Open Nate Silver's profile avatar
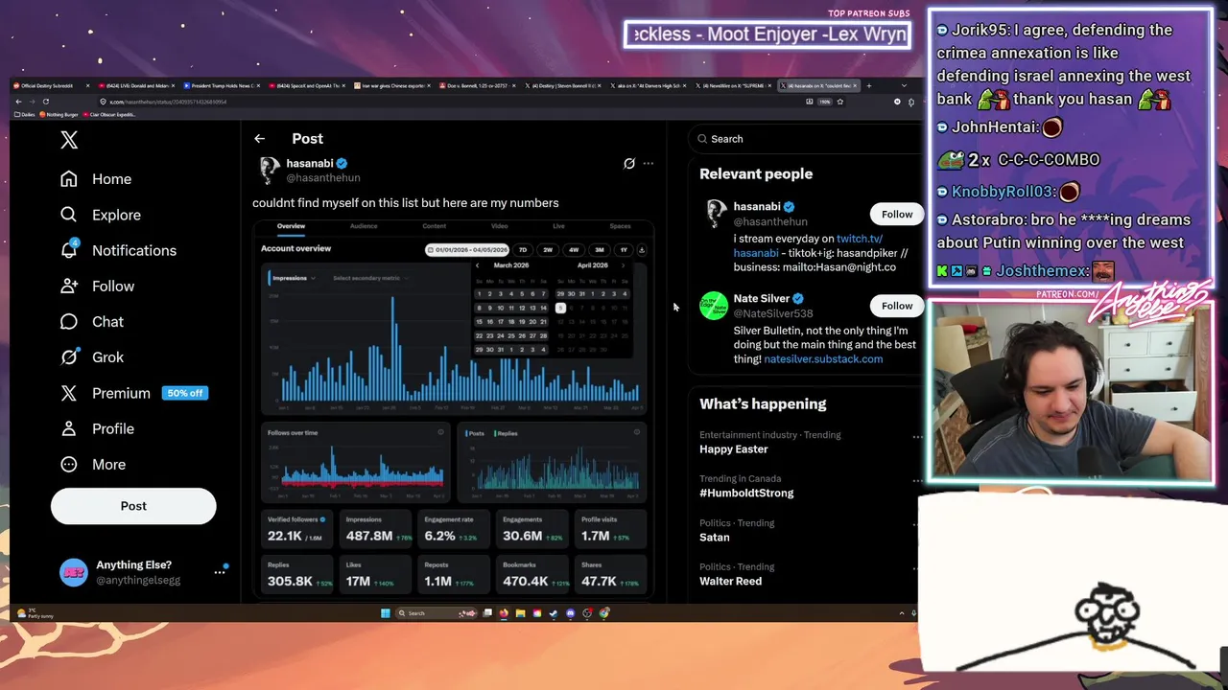 [714, 306]
